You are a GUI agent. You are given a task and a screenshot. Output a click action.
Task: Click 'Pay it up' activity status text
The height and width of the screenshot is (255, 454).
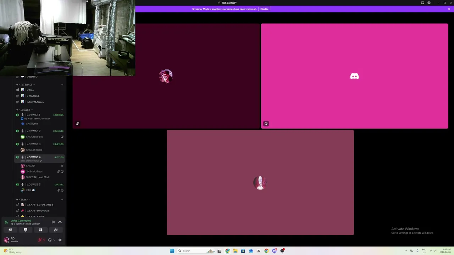pyautogui.click(x=37, y=119)
